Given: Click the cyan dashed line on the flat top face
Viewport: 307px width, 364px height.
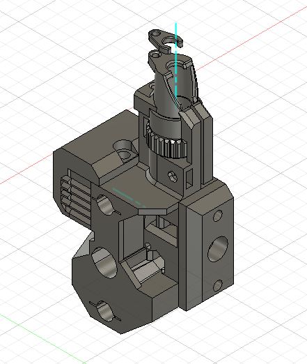Looking at the screenshot, I should click(x=129, y=197).
